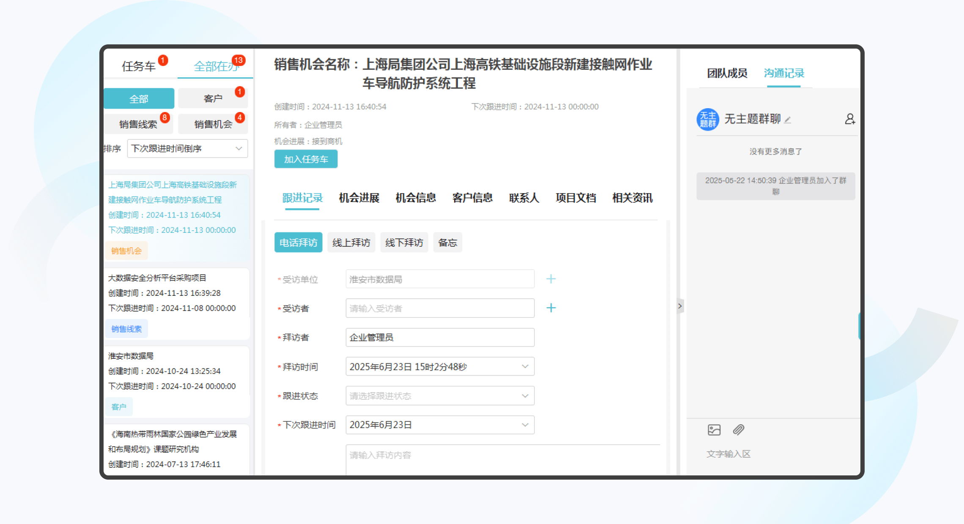Click the 无主题群 group avatar
This screenshot has width=964, height=524.
(708, 120)
